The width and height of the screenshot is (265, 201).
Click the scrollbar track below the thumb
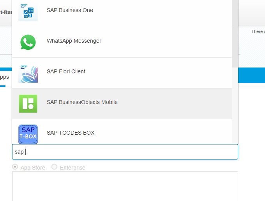point(235,105)
